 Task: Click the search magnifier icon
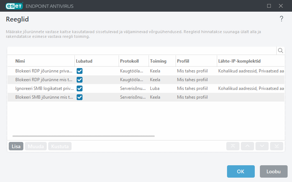pos(280,51)
